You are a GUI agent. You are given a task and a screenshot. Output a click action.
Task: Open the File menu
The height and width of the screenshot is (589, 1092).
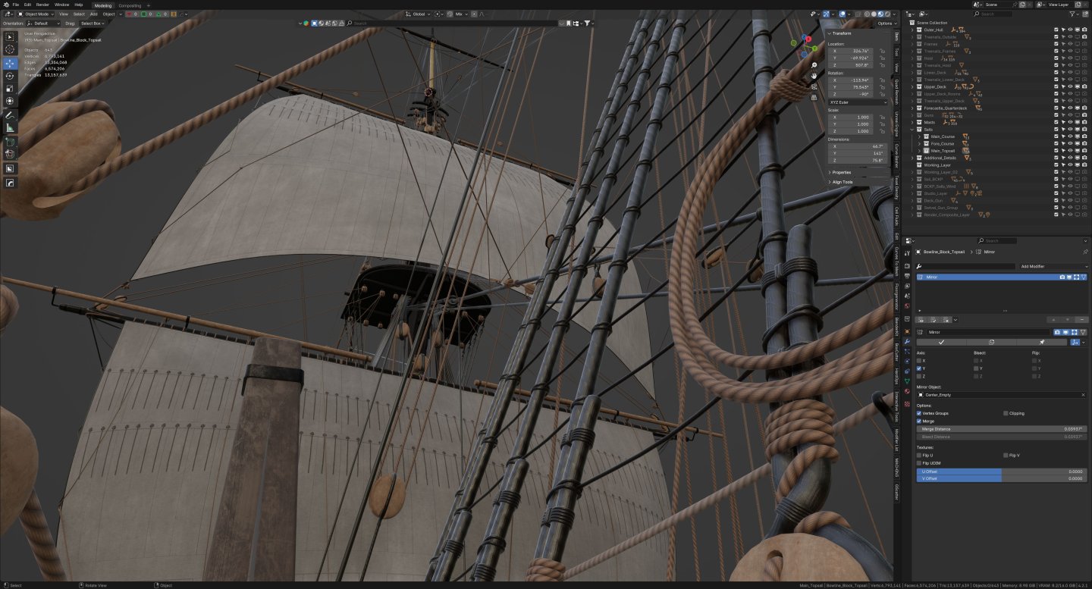(16, 5)
